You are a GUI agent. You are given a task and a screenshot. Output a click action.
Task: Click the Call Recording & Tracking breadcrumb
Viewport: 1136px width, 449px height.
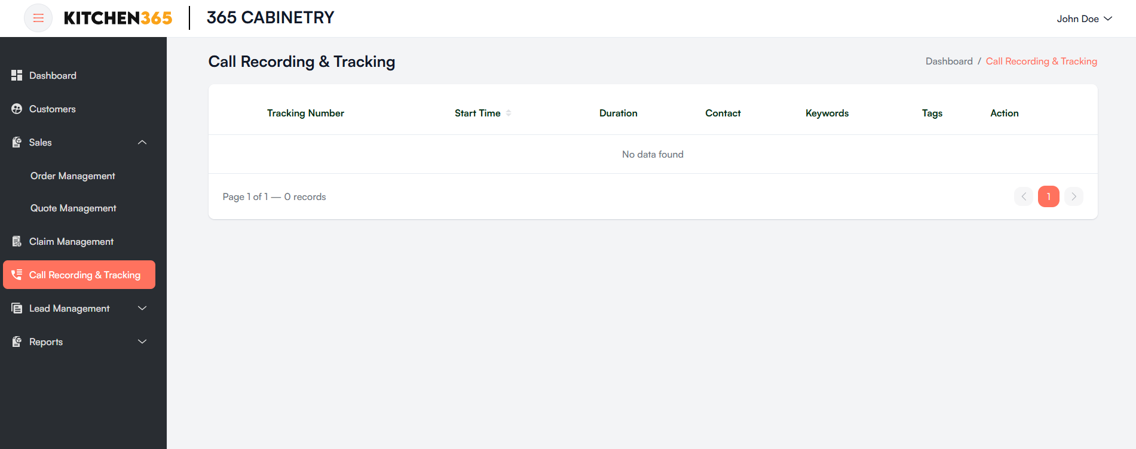1041,61
